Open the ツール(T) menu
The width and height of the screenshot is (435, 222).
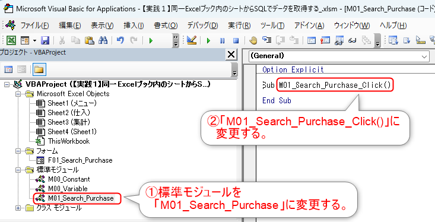coord(272,26)
